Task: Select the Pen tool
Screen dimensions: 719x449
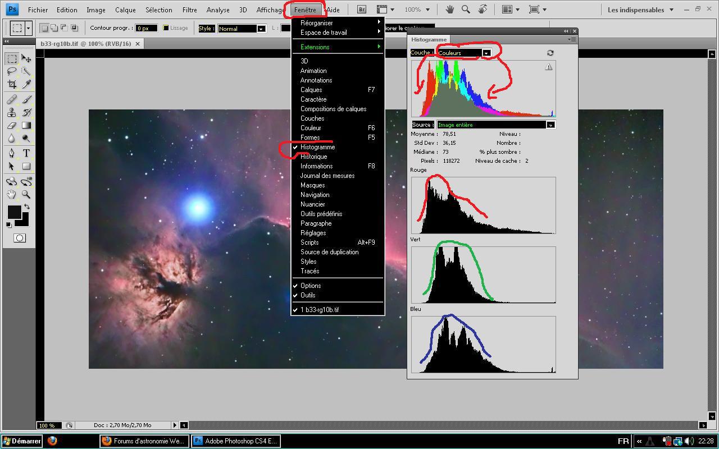Action: (x=12, y=153)
